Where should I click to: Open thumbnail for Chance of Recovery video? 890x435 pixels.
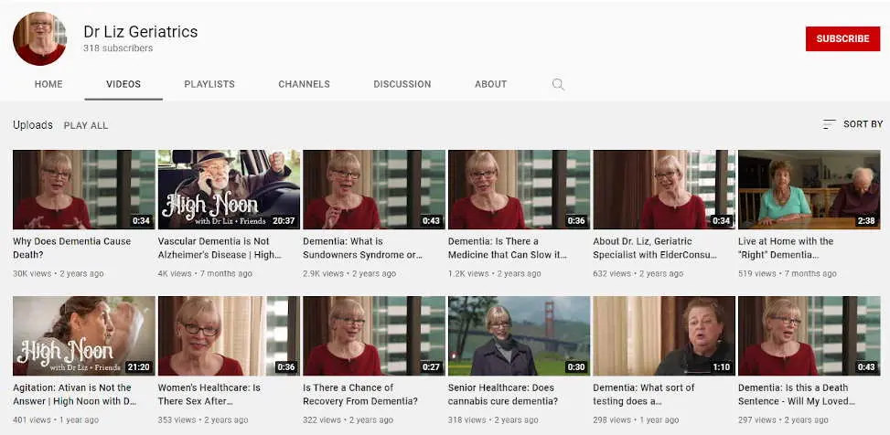pos(374,335)
